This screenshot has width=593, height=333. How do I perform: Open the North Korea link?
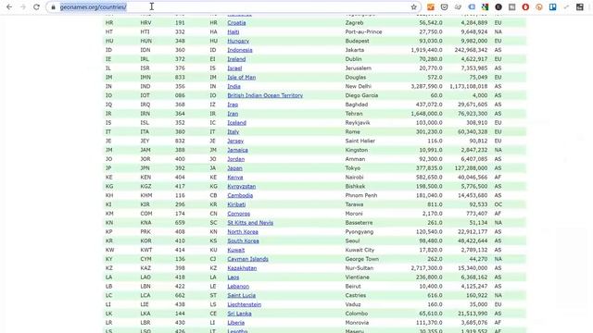pos(243,232)
